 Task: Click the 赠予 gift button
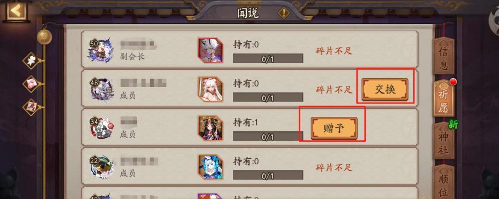[334, 128]
